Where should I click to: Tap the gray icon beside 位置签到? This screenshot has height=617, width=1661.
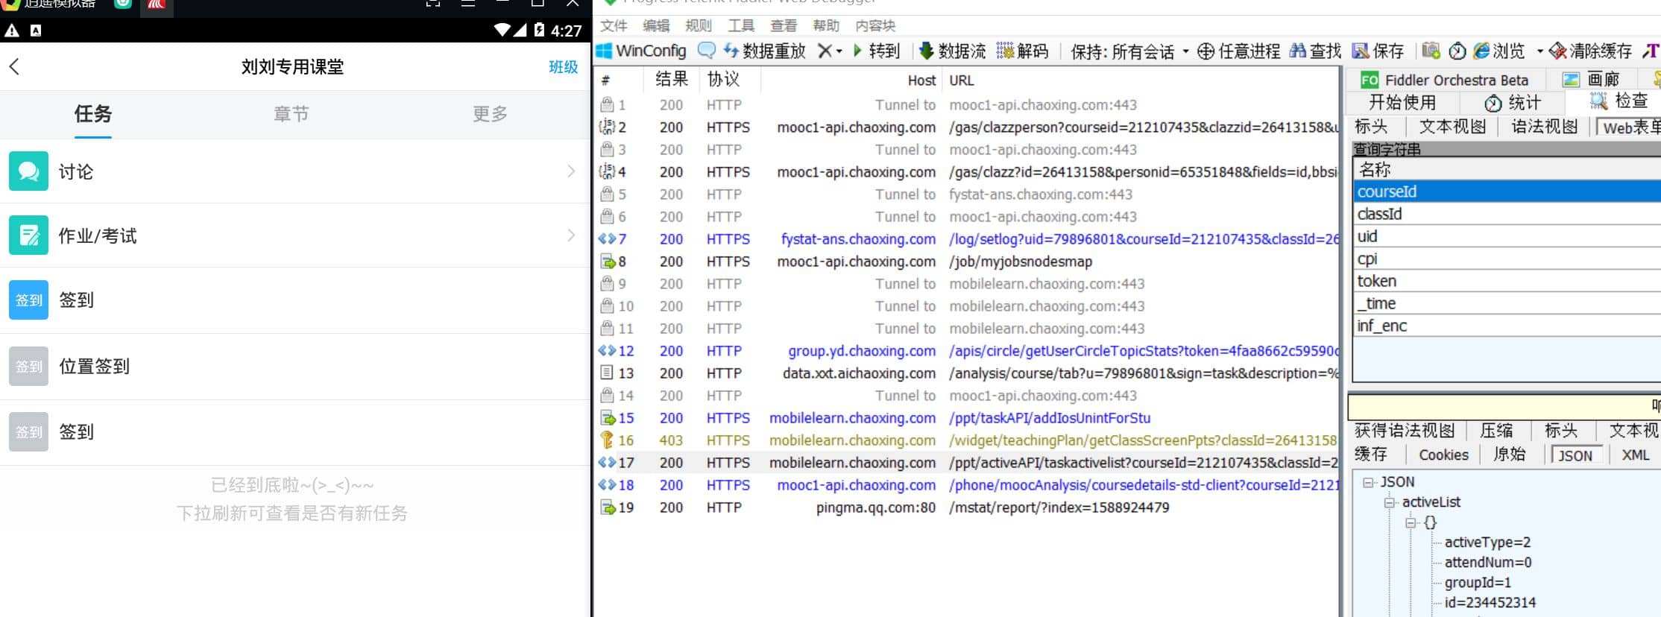coord(29,366)
